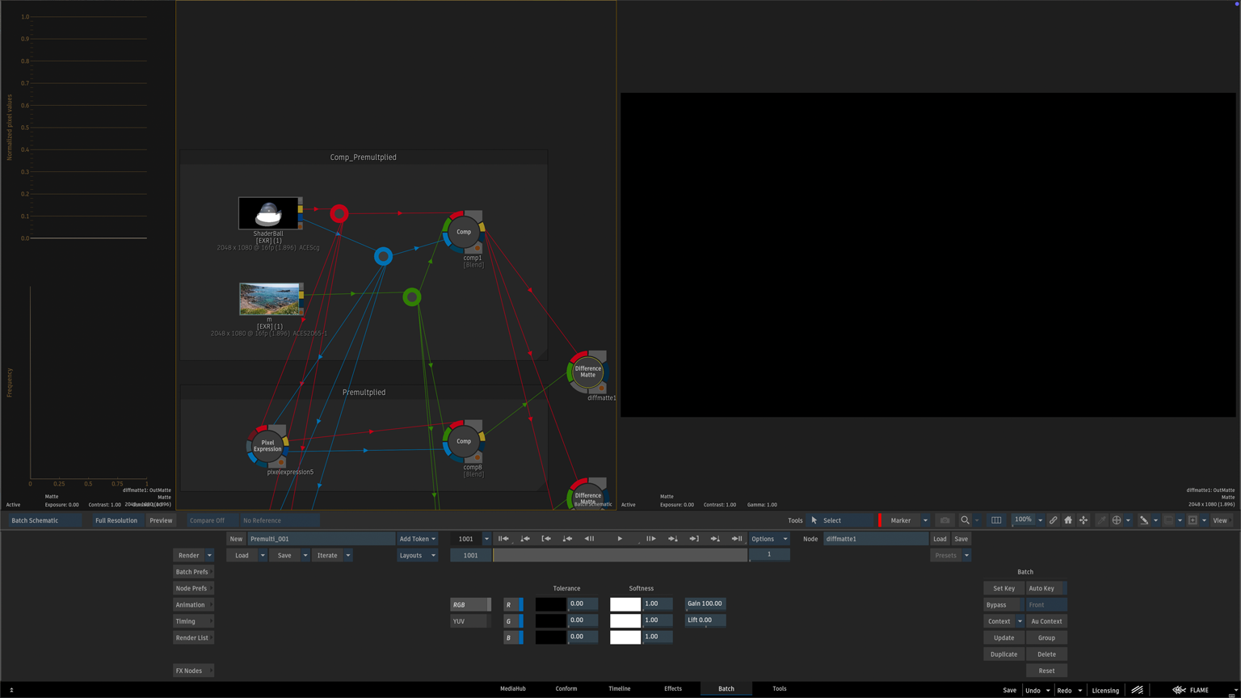
Task: Click the Render List button
Action: (x=193, y=637)
